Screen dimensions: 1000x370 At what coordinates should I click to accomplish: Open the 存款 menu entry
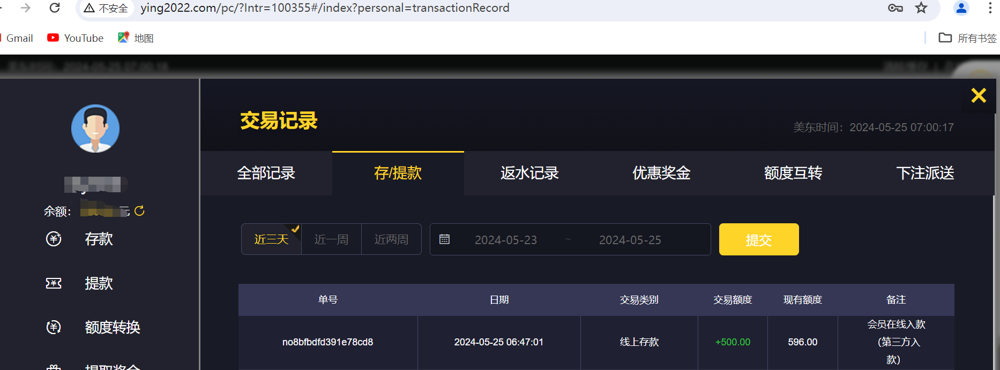click(99, 239)
